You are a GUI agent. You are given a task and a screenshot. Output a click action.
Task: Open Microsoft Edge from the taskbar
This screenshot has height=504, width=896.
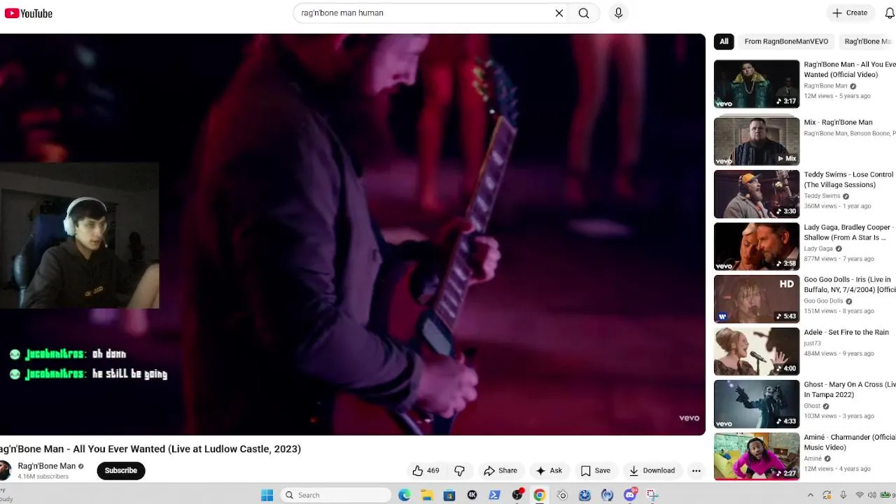pos(405,495)
